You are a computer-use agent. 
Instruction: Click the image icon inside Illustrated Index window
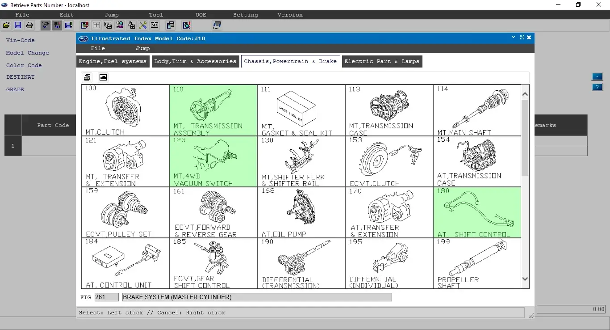(103, 77)
